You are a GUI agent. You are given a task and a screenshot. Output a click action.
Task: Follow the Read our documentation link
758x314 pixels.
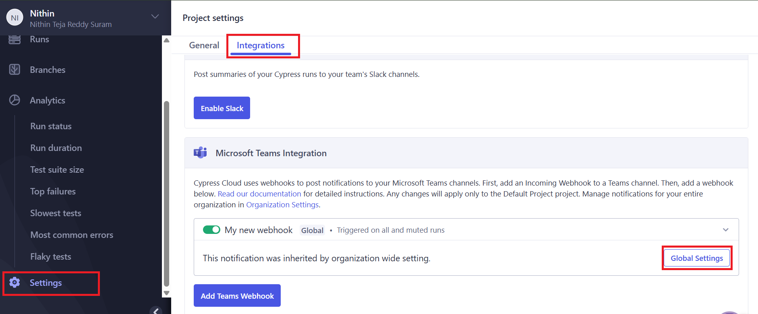pos(259,194)
